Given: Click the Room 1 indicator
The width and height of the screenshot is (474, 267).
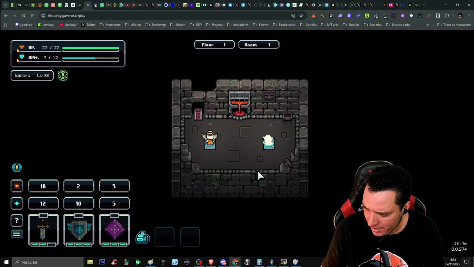Looking at the screenshot, I should tap(259, 45).
